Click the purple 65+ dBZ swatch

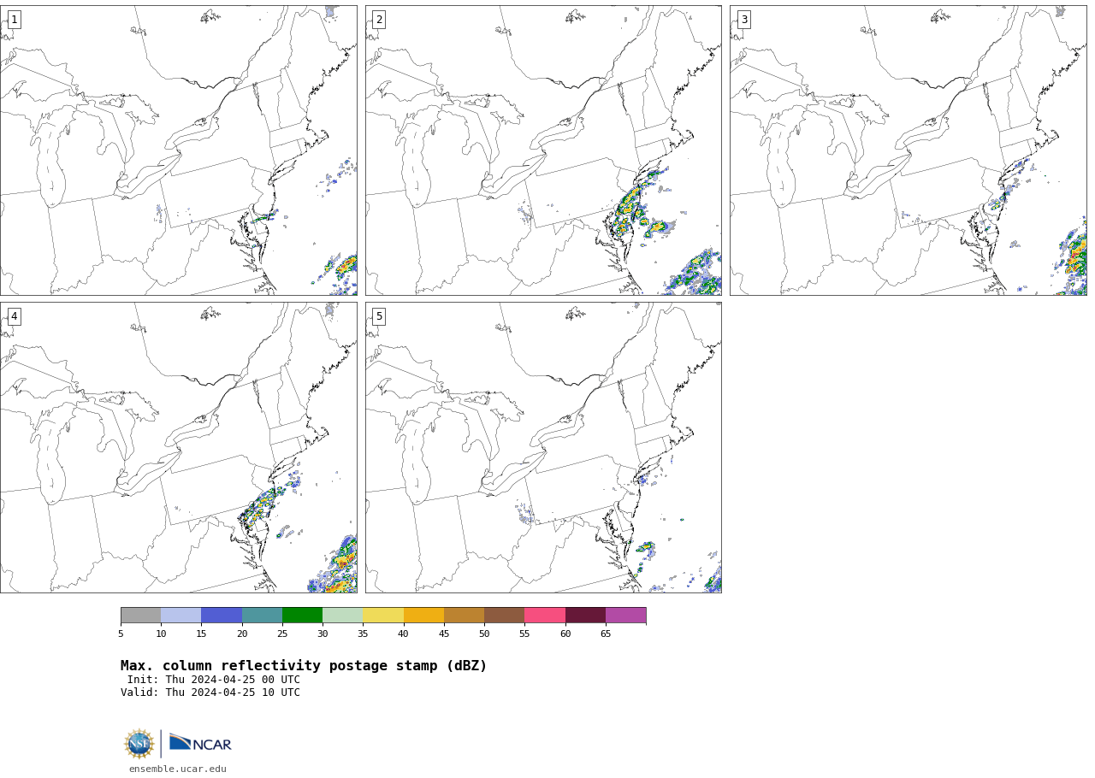click(x=626, y=616)
